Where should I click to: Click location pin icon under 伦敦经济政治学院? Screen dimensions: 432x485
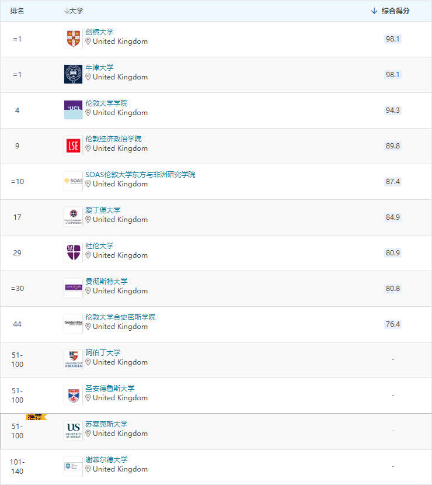pyautogui.click(x=88, y=148)
